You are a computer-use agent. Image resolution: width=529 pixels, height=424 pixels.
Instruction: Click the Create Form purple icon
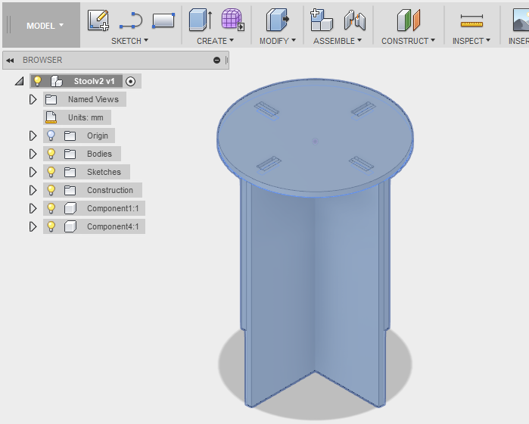(x=233, y=20)
